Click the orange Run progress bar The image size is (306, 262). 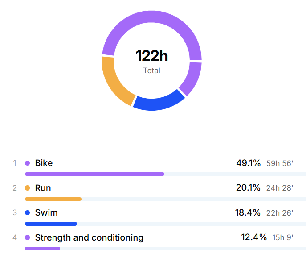click(53, 199)
